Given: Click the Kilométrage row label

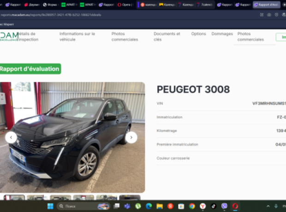Looking at the screenshot, I should [167, 131].
